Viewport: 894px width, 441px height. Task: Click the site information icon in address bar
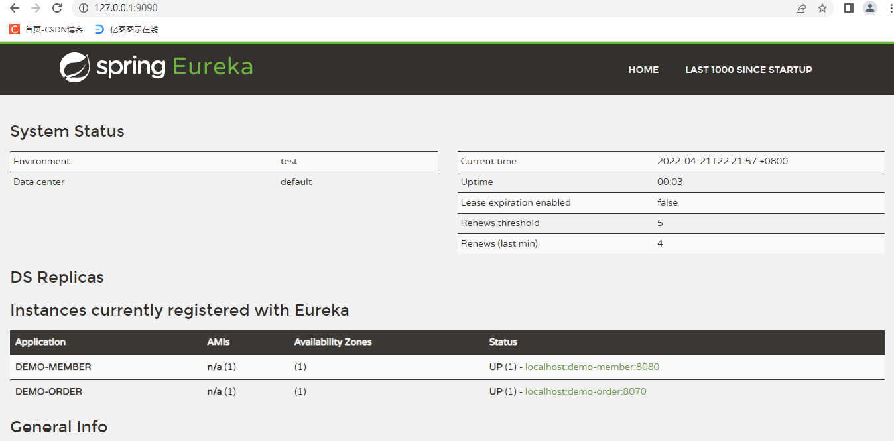coord(84,8)
